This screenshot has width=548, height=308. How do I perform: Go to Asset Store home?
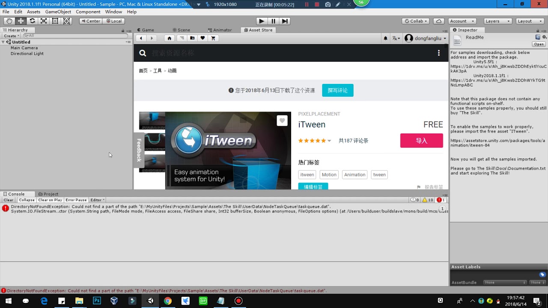tap(170, 38)
